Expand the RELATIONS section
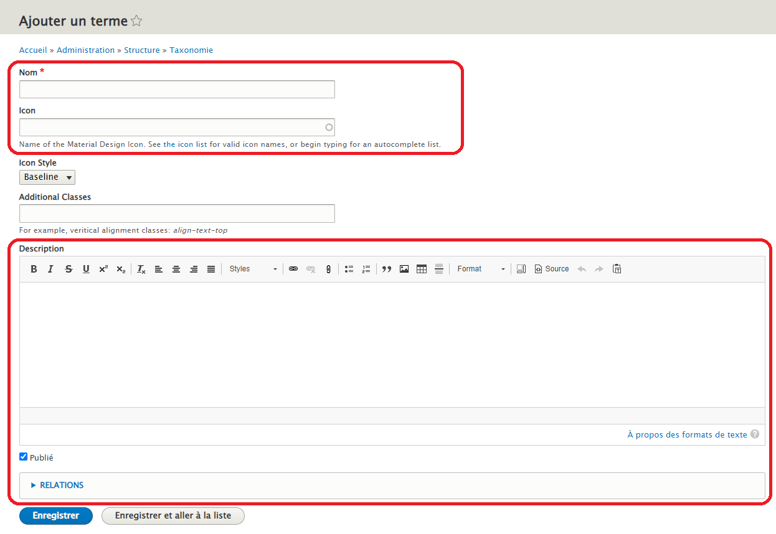 coord(61,485)
